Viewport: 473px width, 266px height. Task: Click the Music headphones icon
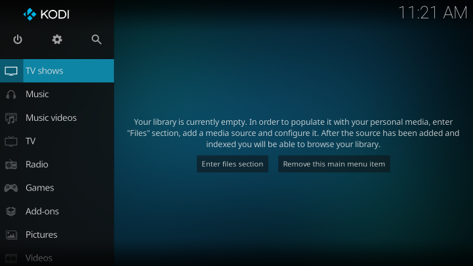(x=11, y=95)
